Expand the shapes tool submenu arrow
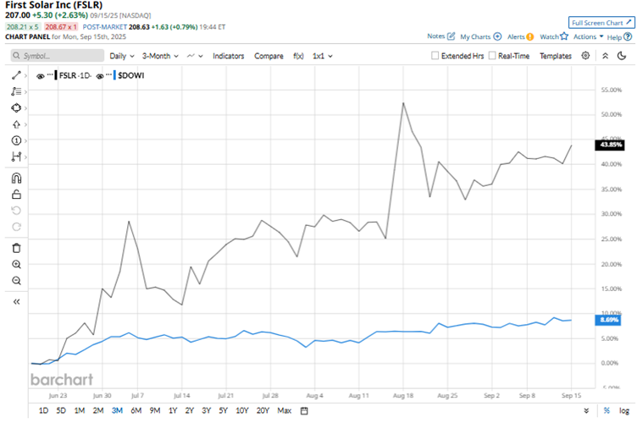This screenshot has height=423, width=637. click(x=25, y=108)
